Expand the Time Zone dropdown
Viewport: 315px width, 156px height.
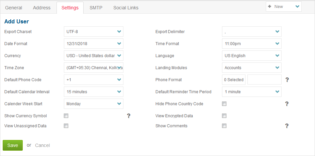pos(94,68)
